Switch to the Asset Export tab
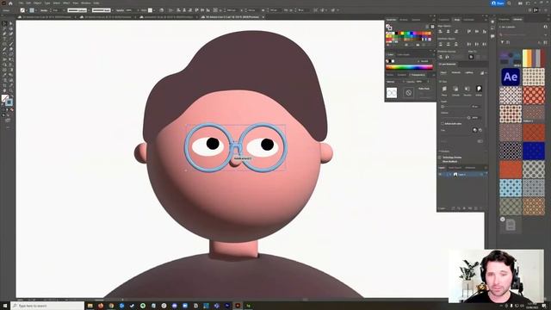Screen dimensions: 551x310 click(x=455, y=168)
